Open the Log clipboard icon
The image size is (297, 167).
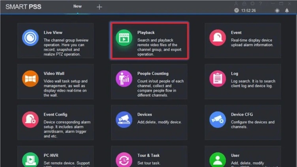coord(218,79)
